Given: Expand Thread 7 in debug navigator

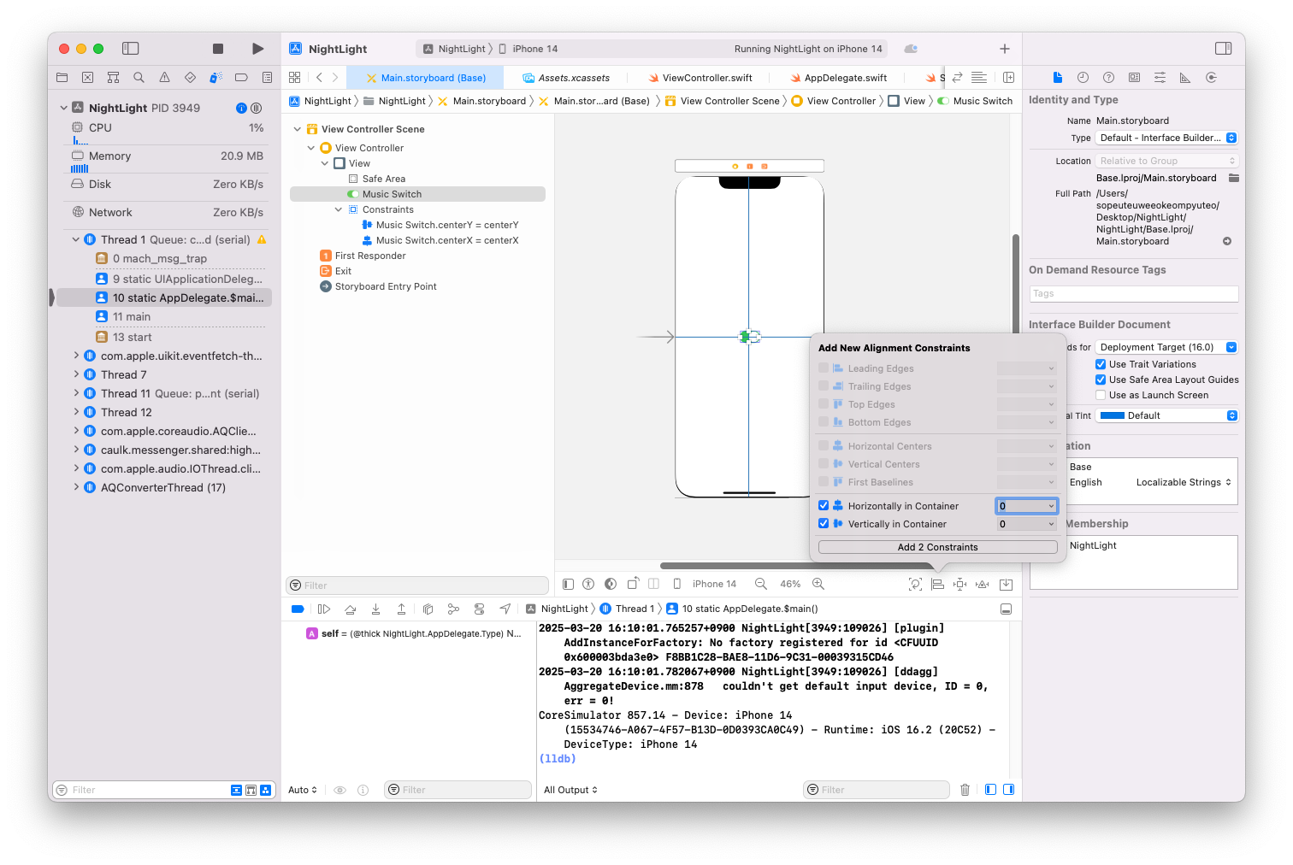Looking at the screenshot, I should [x=76, y=374].
